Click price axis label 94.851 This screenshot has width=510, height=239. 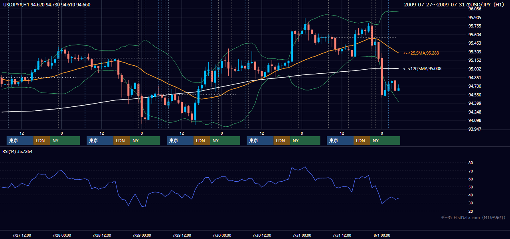click(474, 78)
